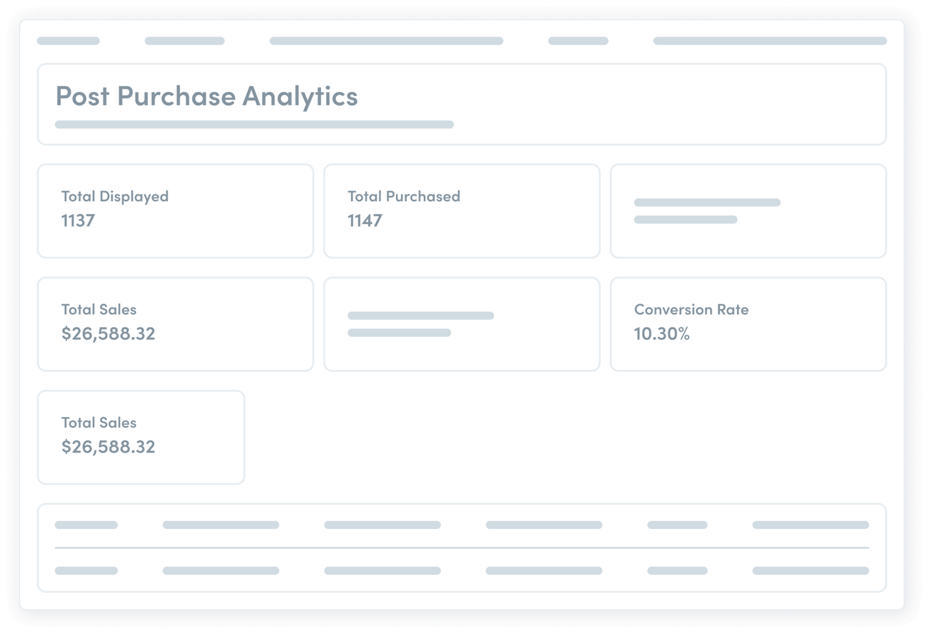Viewport: 928px width, 634px height.
Task: Click the placeholder card left of Conversion Rate
Action: click(462, 324)
